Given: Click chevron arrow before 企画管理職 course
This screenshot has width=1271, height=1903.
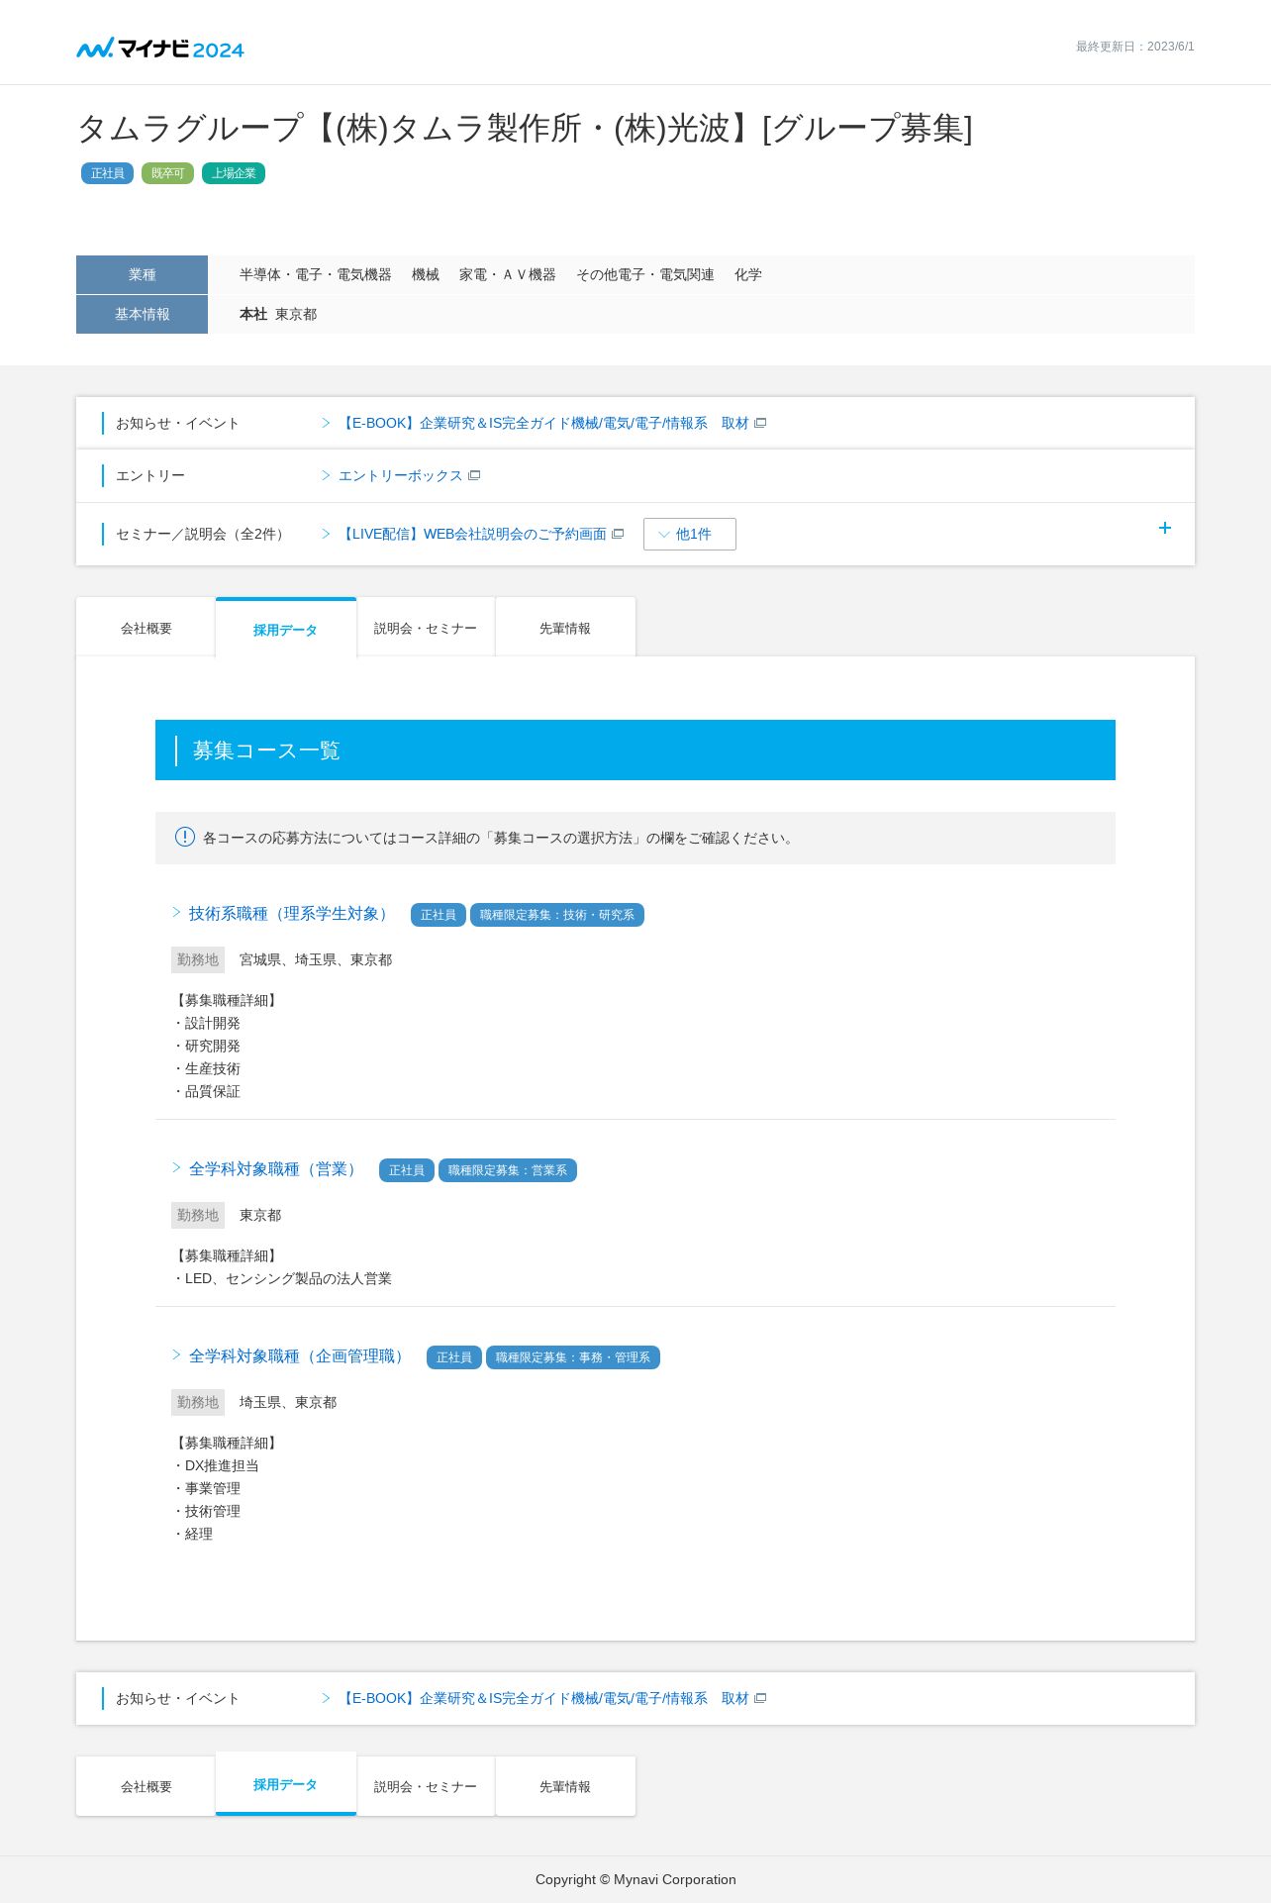Looking at the screenshot, I should click(x=176, y=1355).
